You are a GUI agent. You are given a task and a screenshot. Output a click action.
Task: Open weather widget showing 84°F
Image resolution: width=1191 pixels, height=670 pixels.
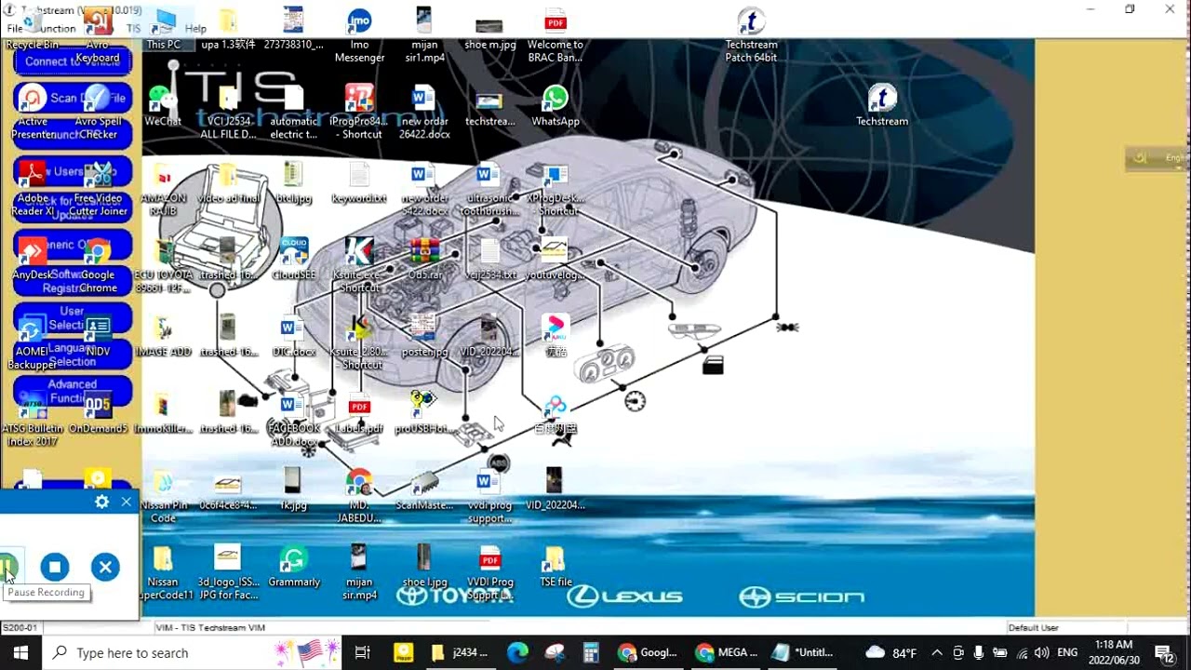click(x=891, y=652)
